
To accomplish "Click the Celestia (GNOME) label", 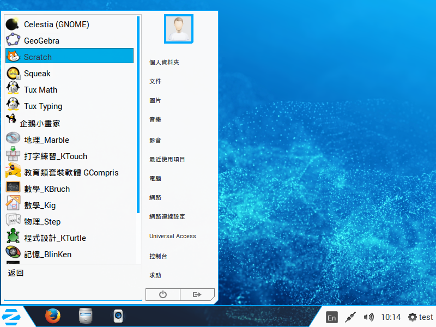I will 57,25.
